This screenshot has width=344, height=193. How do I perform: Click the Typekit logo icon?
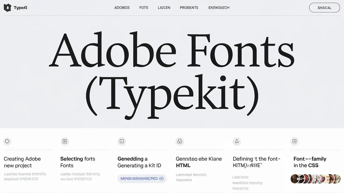pyautogui.click(x=8, y=8)
